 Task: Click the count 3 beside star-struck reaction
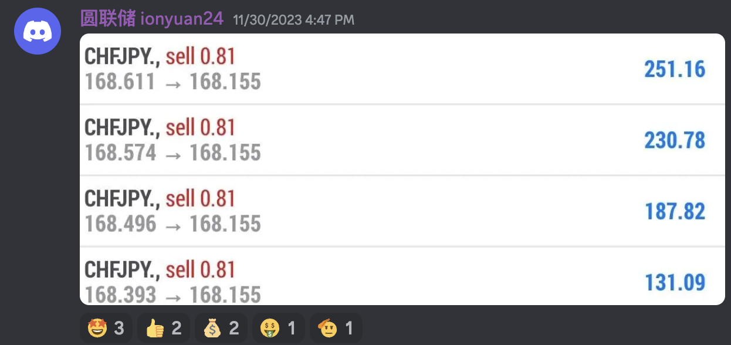point(119,328)
